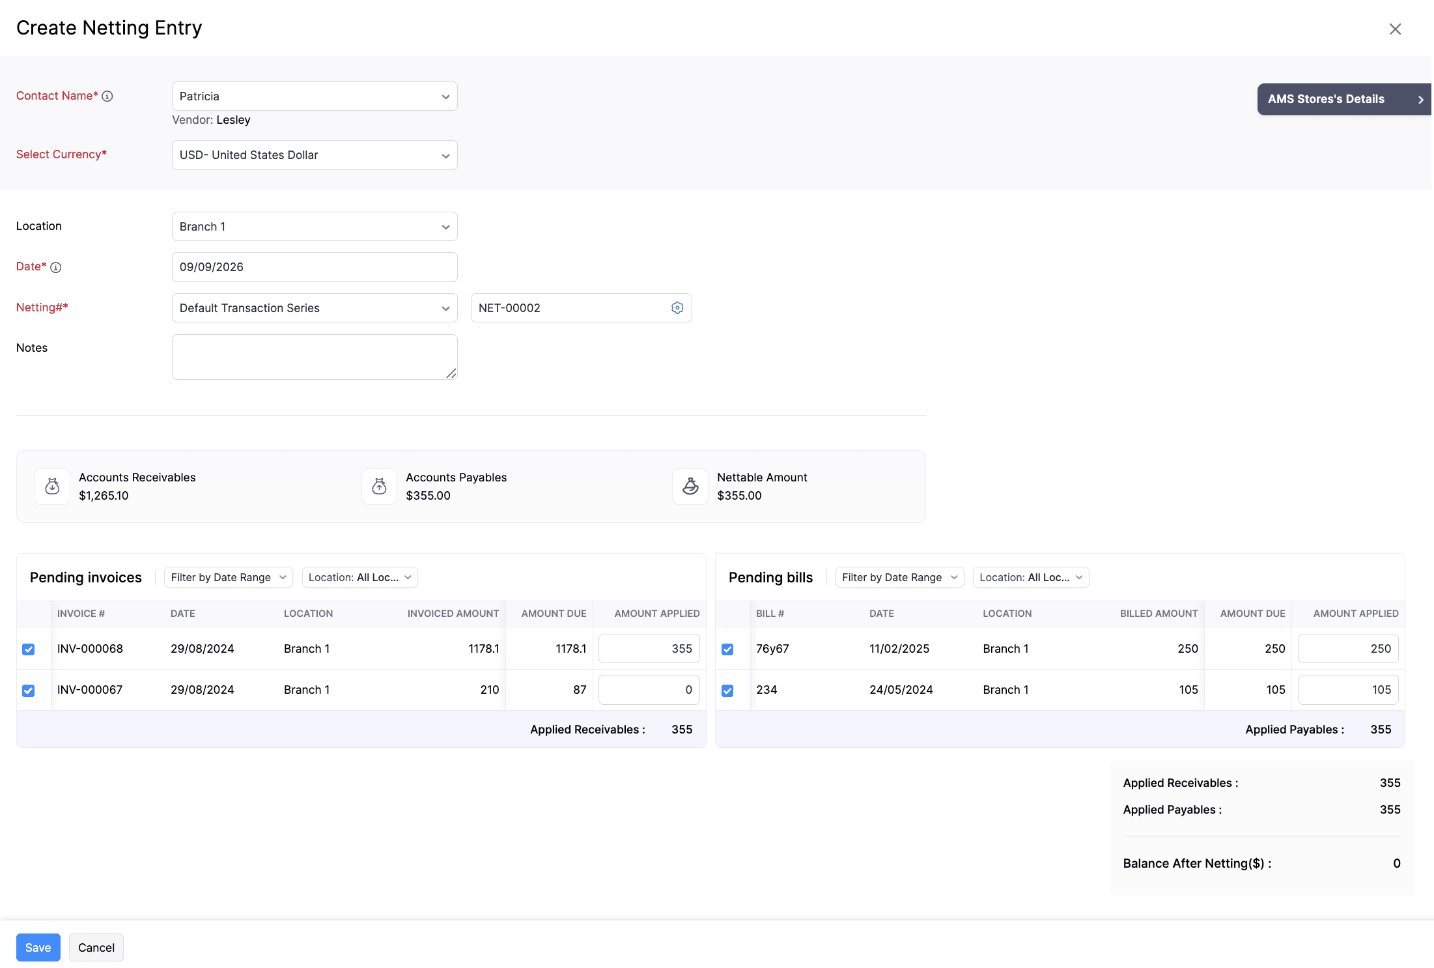This screenshot has height=968, width=1434.
Task: Click the Vendor: Lesley text
Action: point(211,120)
